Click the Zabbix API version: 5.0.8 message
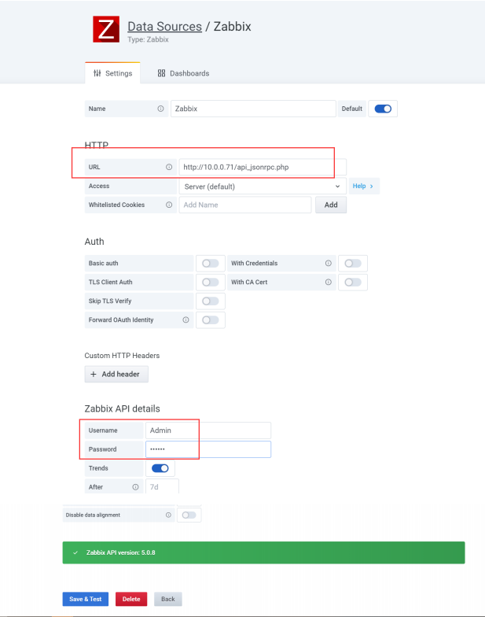Image resolution: width=485 pixels, height=617 pixels. [121, 552]
